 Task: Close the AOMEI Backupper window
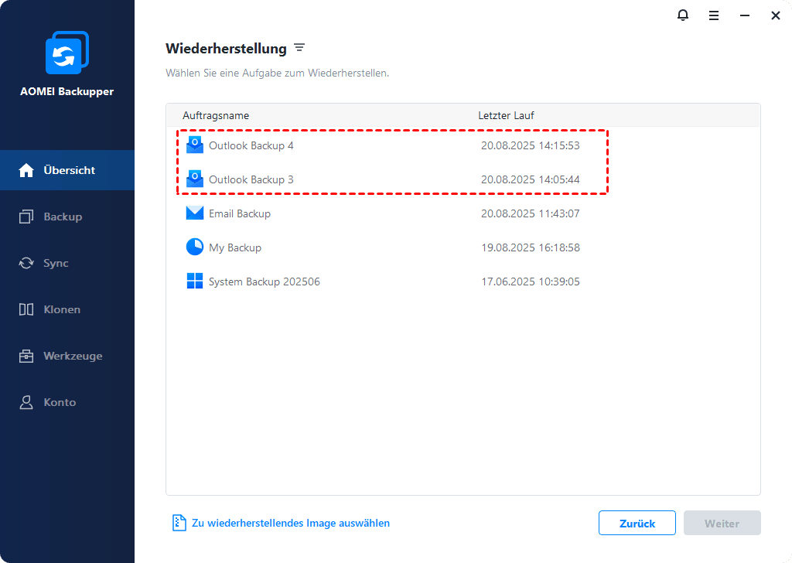click(x=775, y=15)
